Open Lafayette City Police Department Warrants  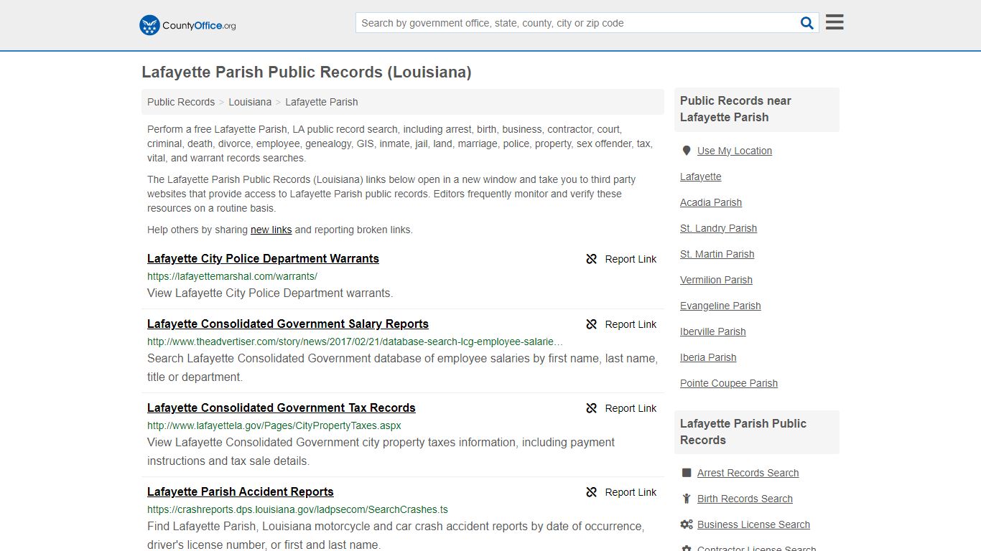[263, 258]
